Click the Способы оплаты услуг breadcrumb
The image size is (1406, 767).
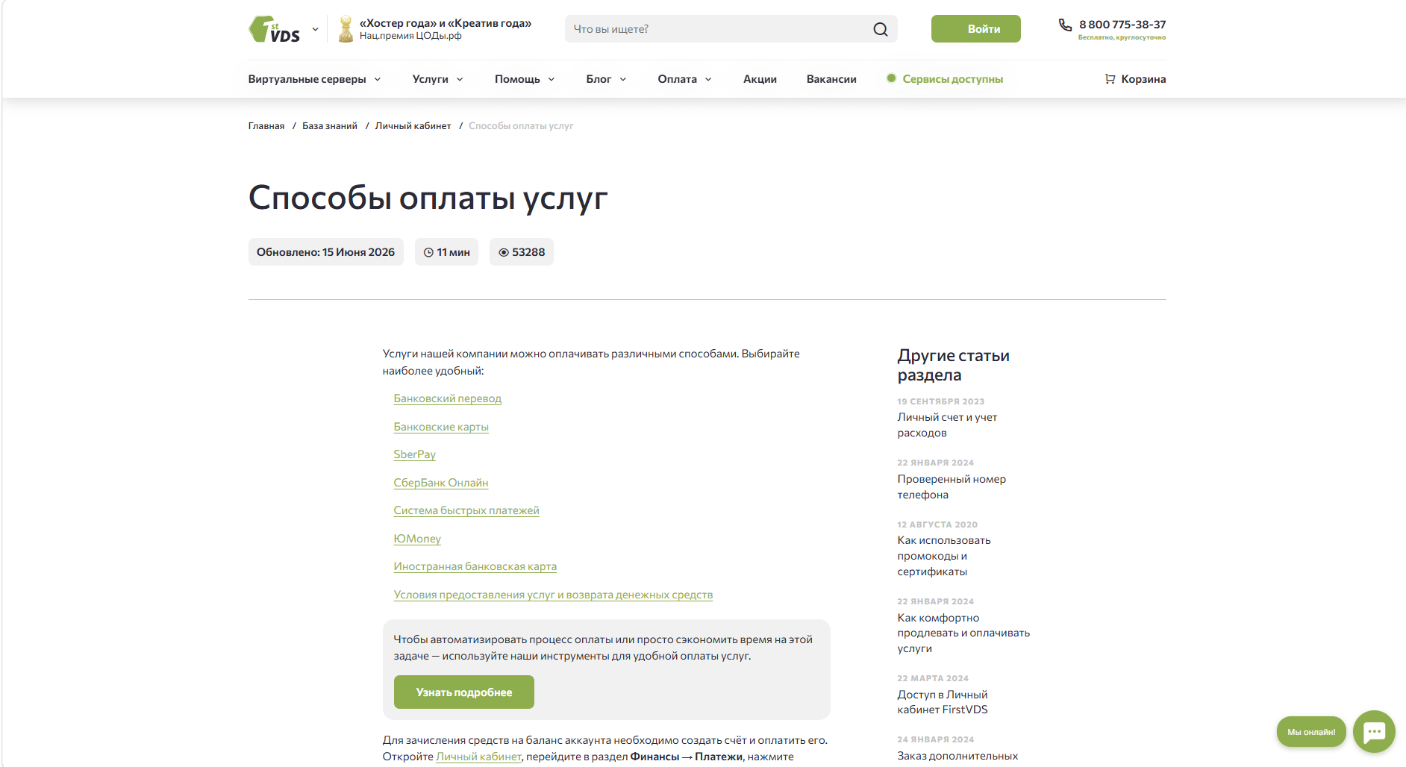[521, 126]
